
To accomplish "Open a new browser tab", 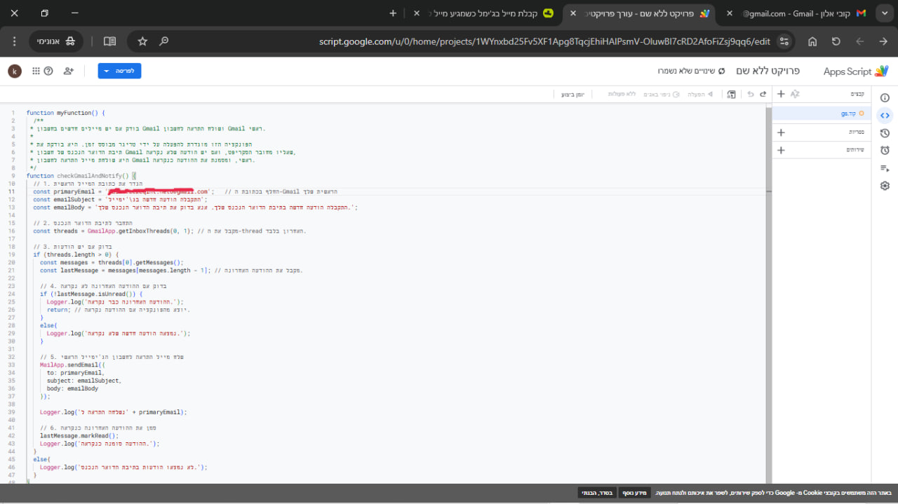I will 393,13.
